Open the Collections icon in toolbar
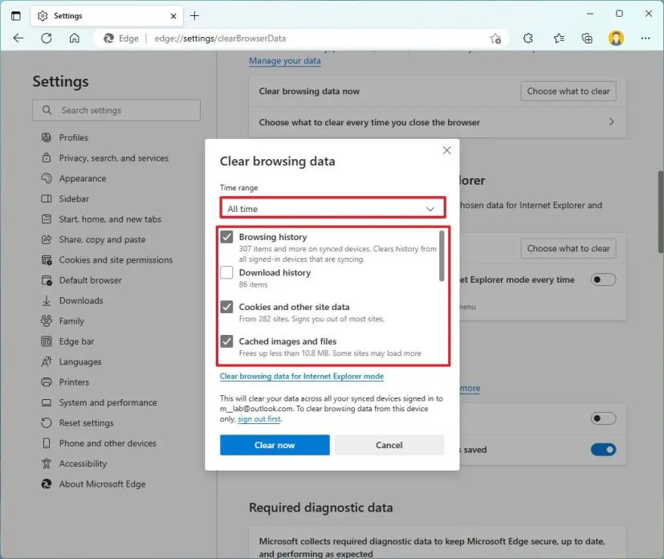The width and height of the screenshot is (664, 559). click(587, 38)
